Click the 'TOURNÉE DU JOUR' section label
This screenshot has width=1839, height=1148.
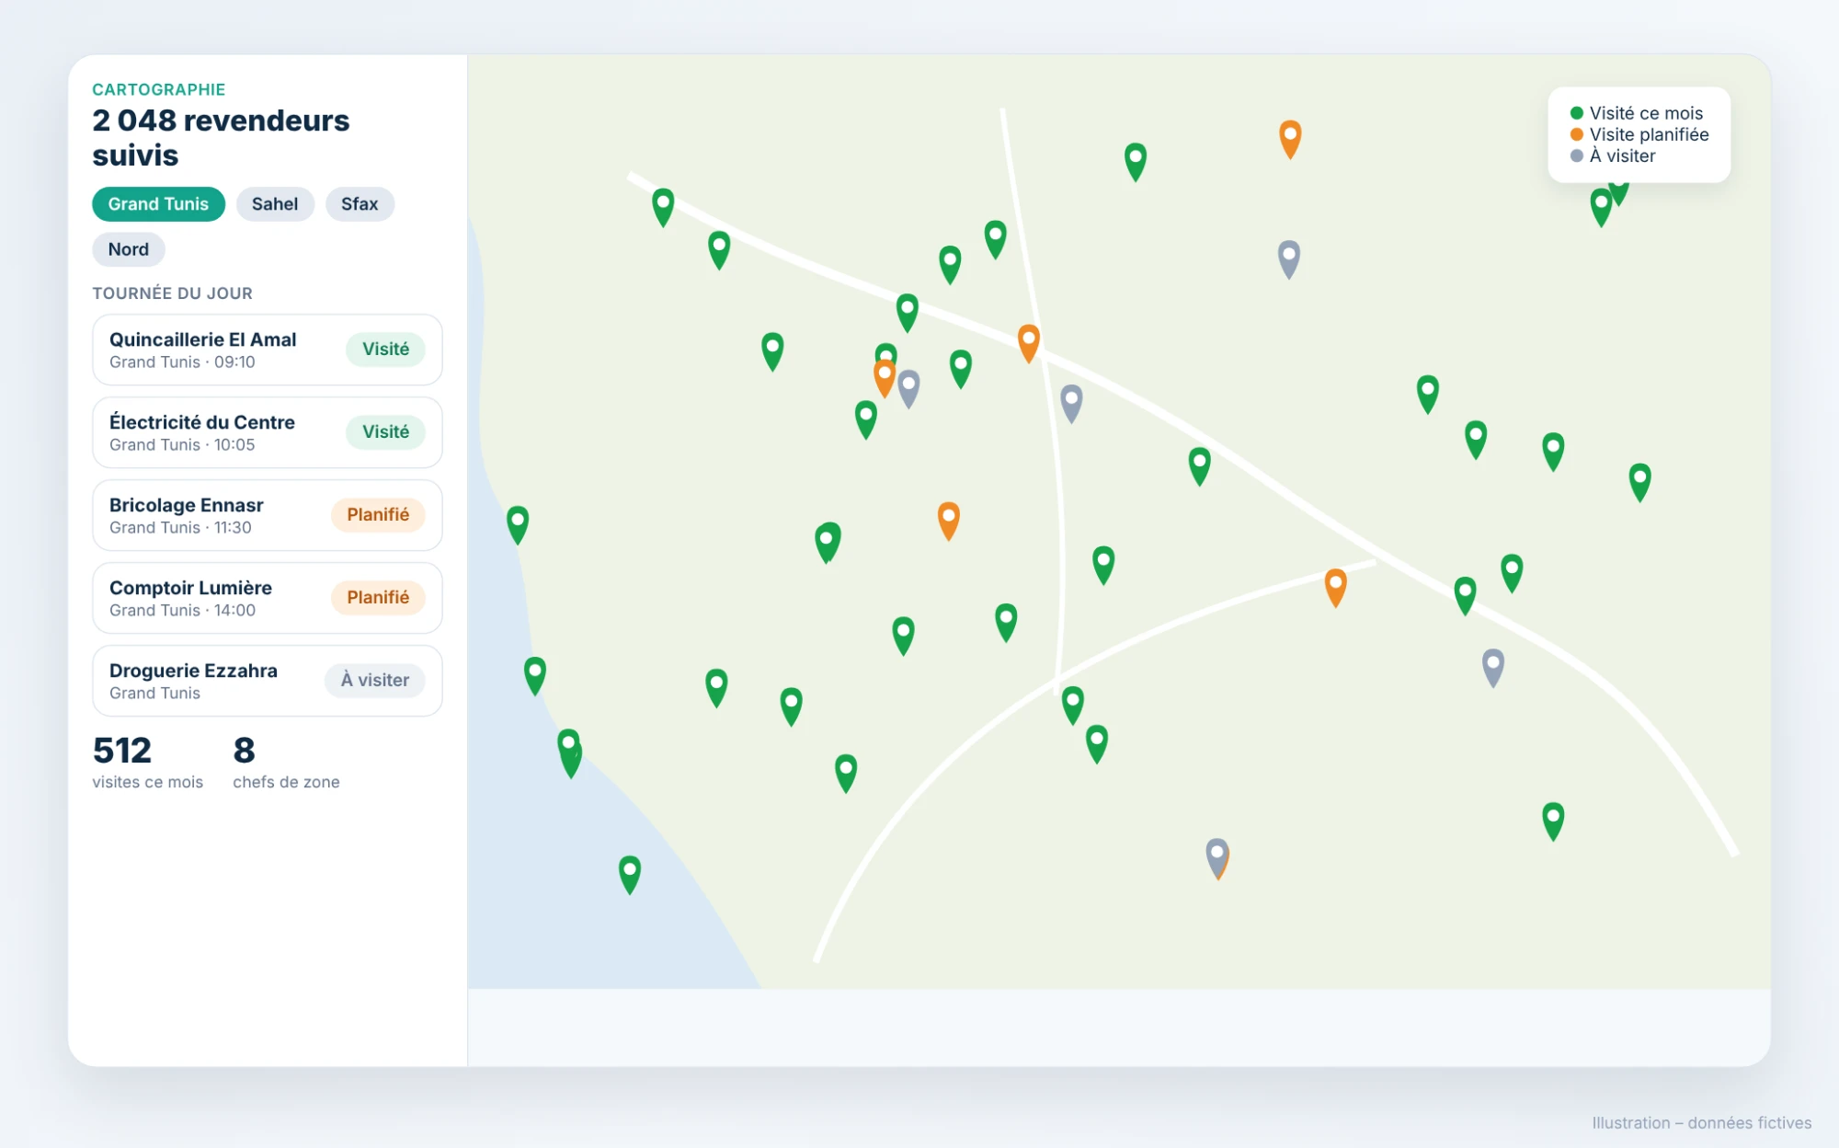(x=172, y=293)
